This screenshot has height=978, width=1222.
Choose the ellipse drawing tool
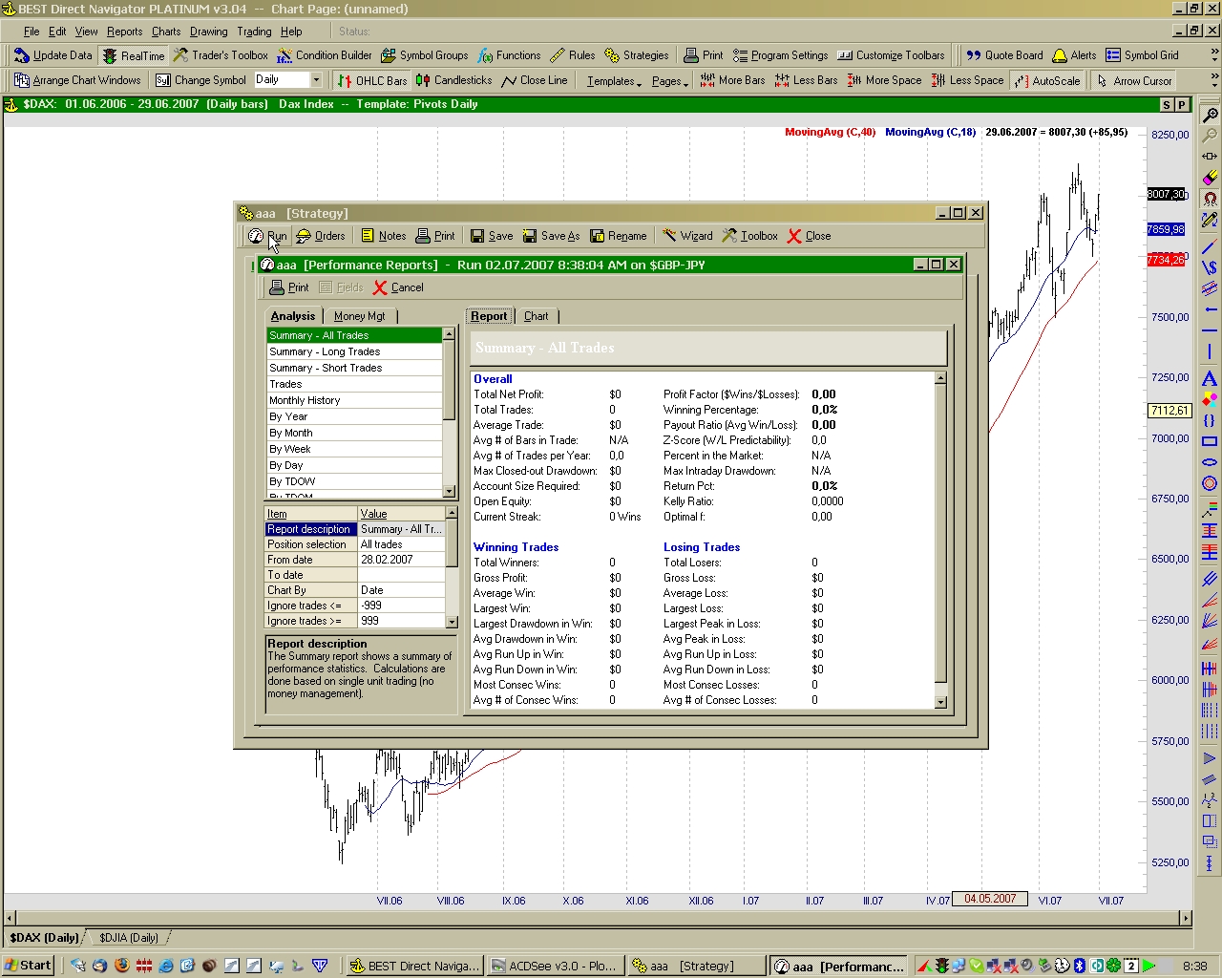(1210, 462)
